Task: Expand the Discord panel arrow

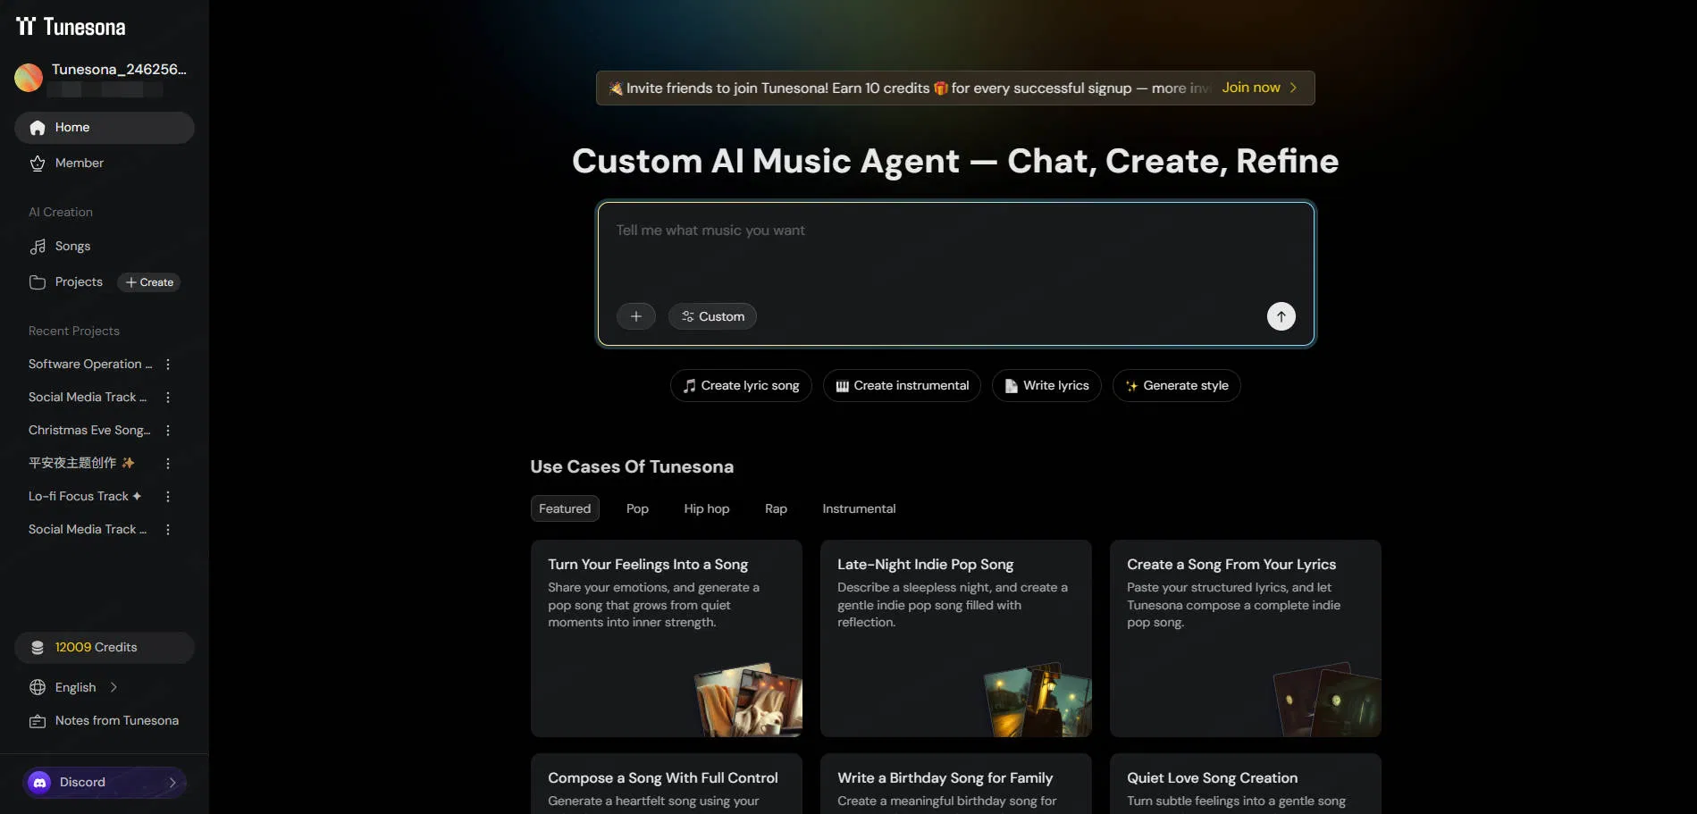Action: pyautogui.click(x=172, y=782)
